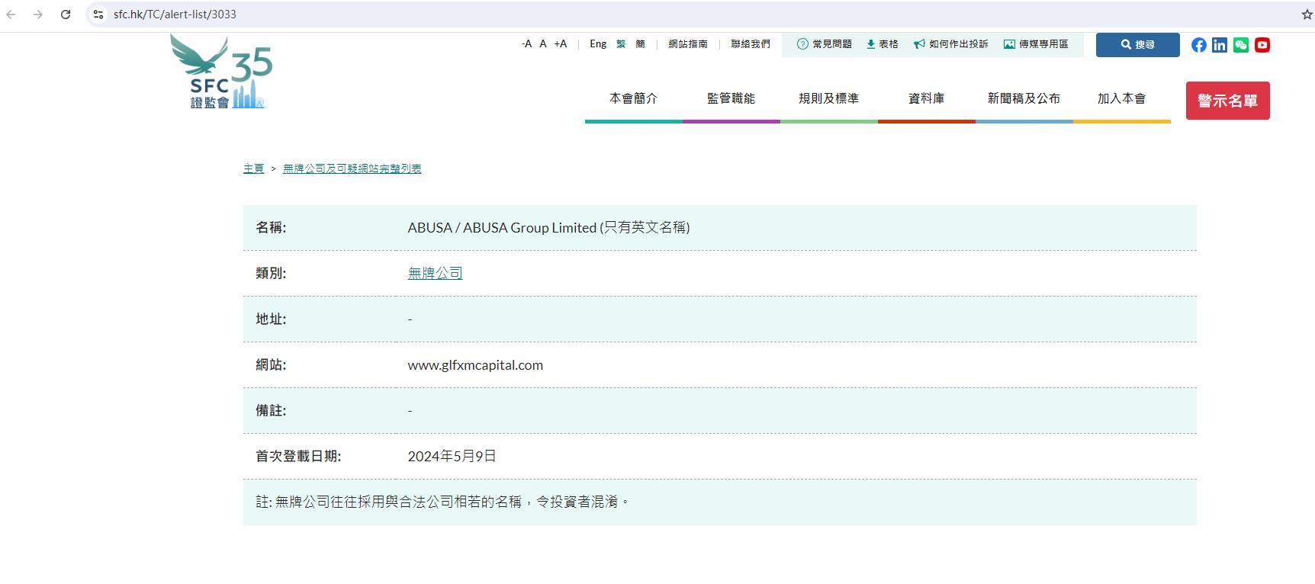
Task: Switch language to Eng
Action: [598, 44]
